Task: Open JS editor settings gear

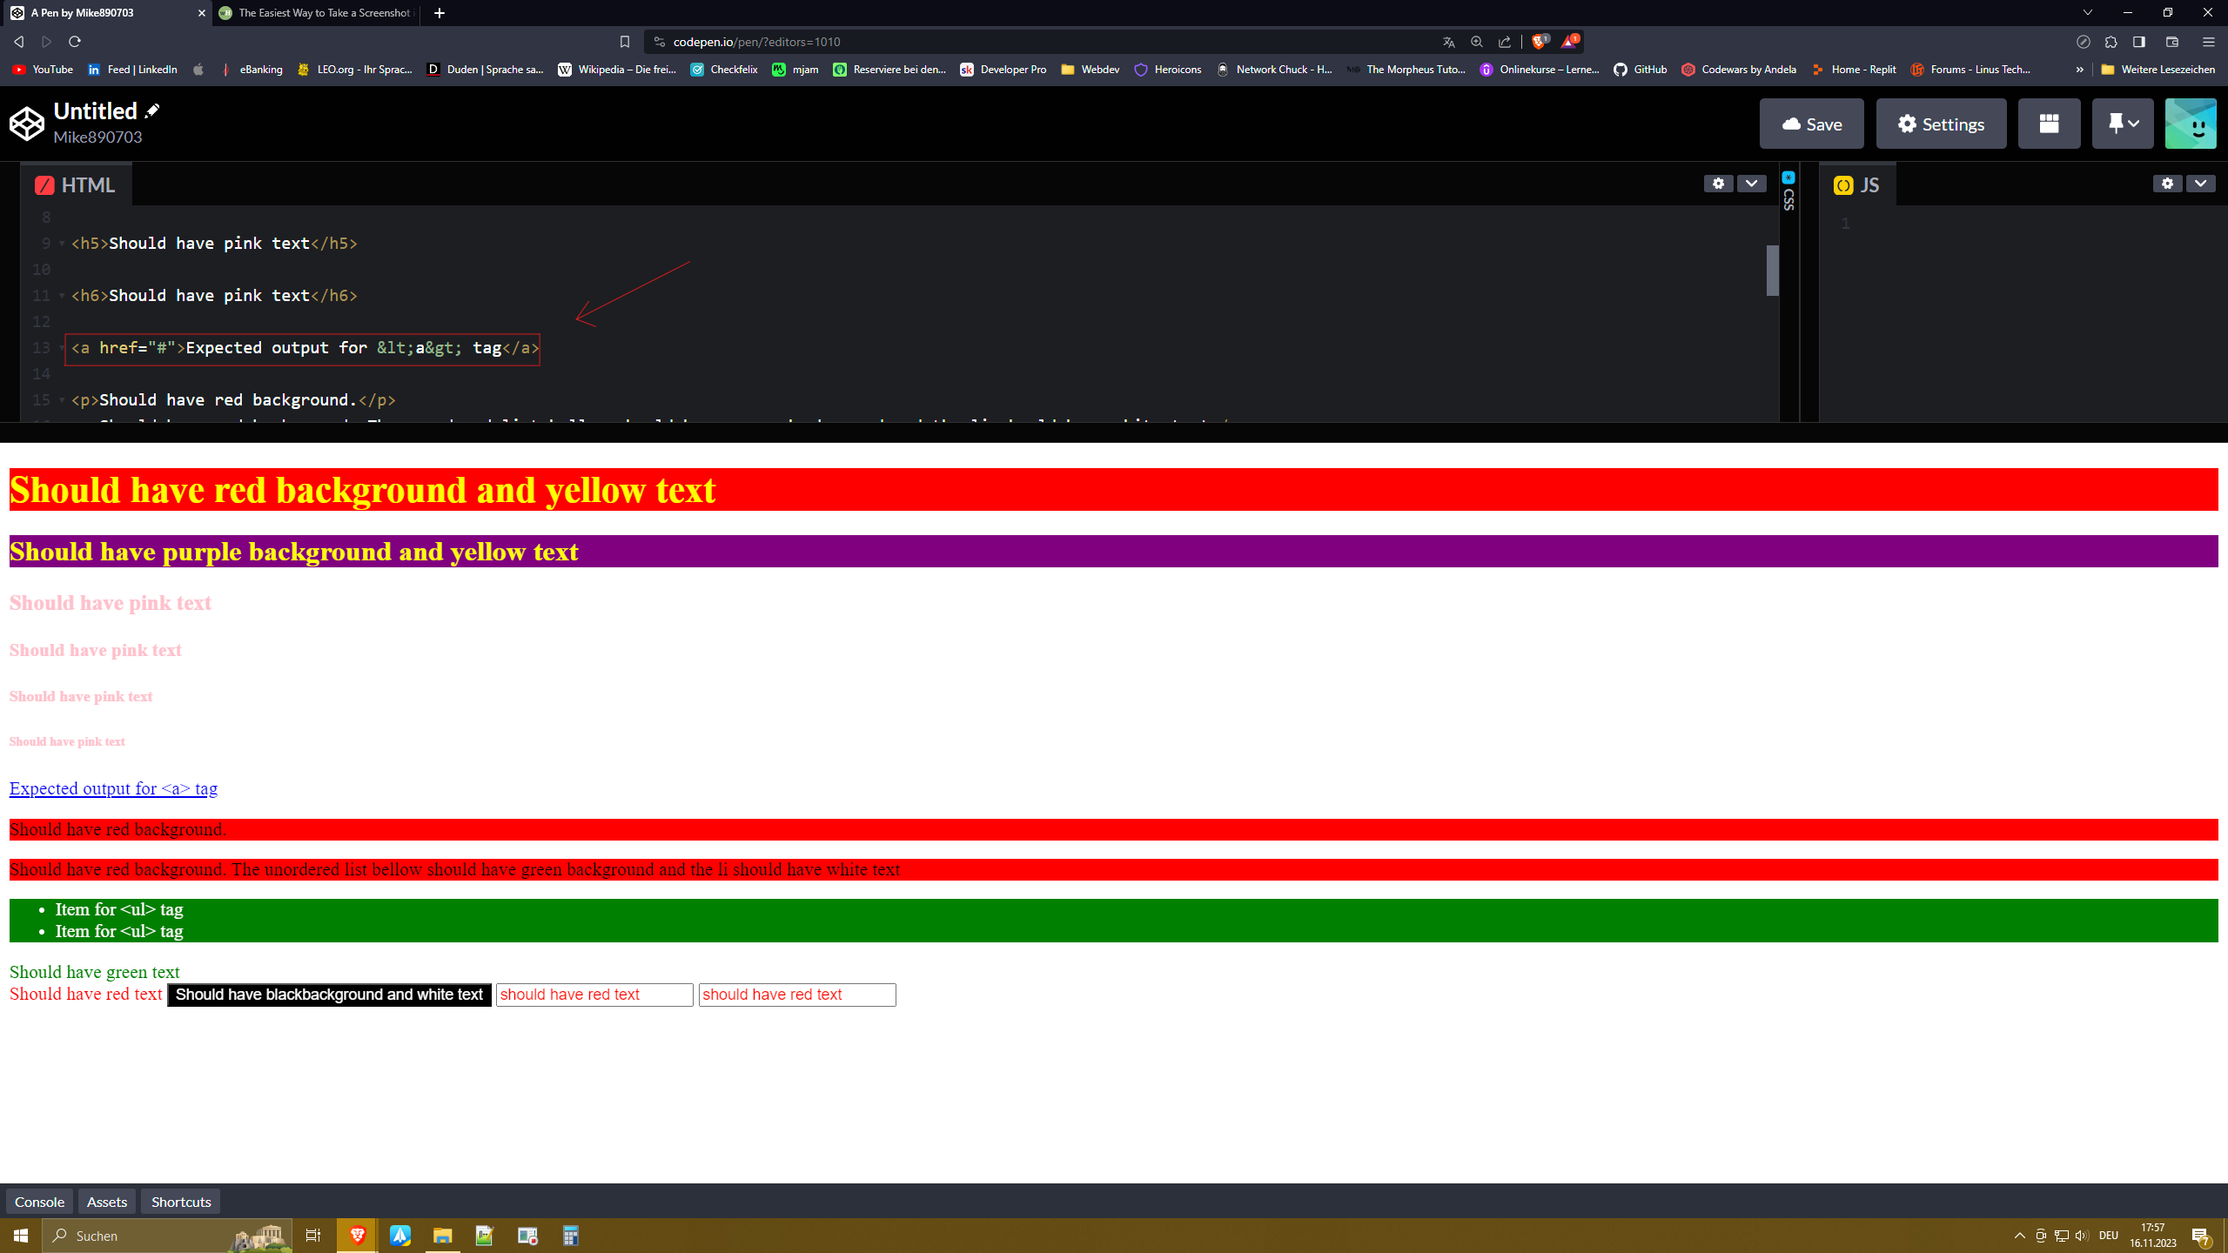Action: click(2167, 184)
